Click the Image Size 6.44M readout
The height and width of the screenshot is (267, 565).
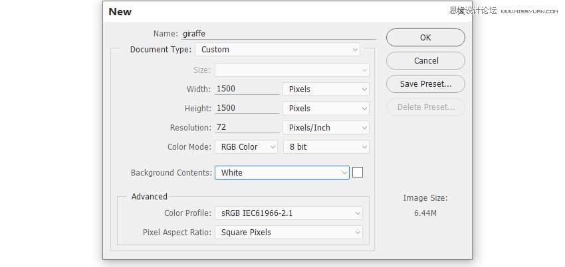coord(425,213)
